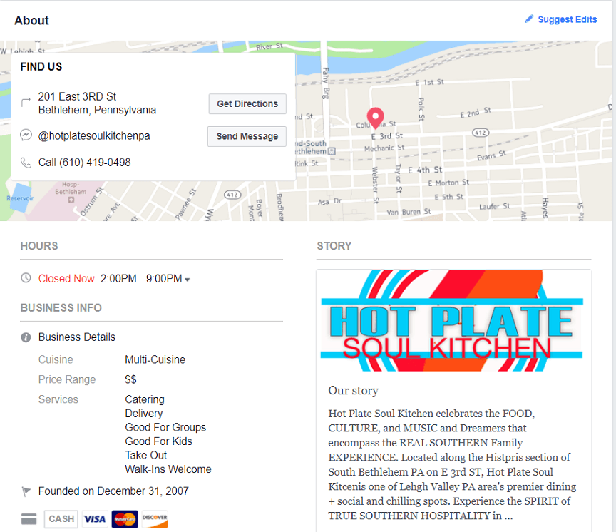Click the CASH payment badge

coord(61,519)
